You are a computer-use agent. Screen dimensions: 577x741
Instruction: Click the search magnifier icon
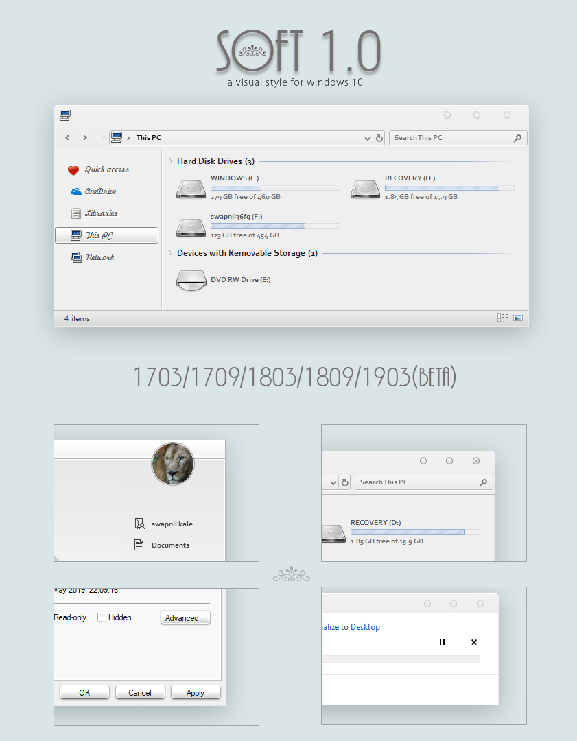pyautogui.click(x=518, y=137)
